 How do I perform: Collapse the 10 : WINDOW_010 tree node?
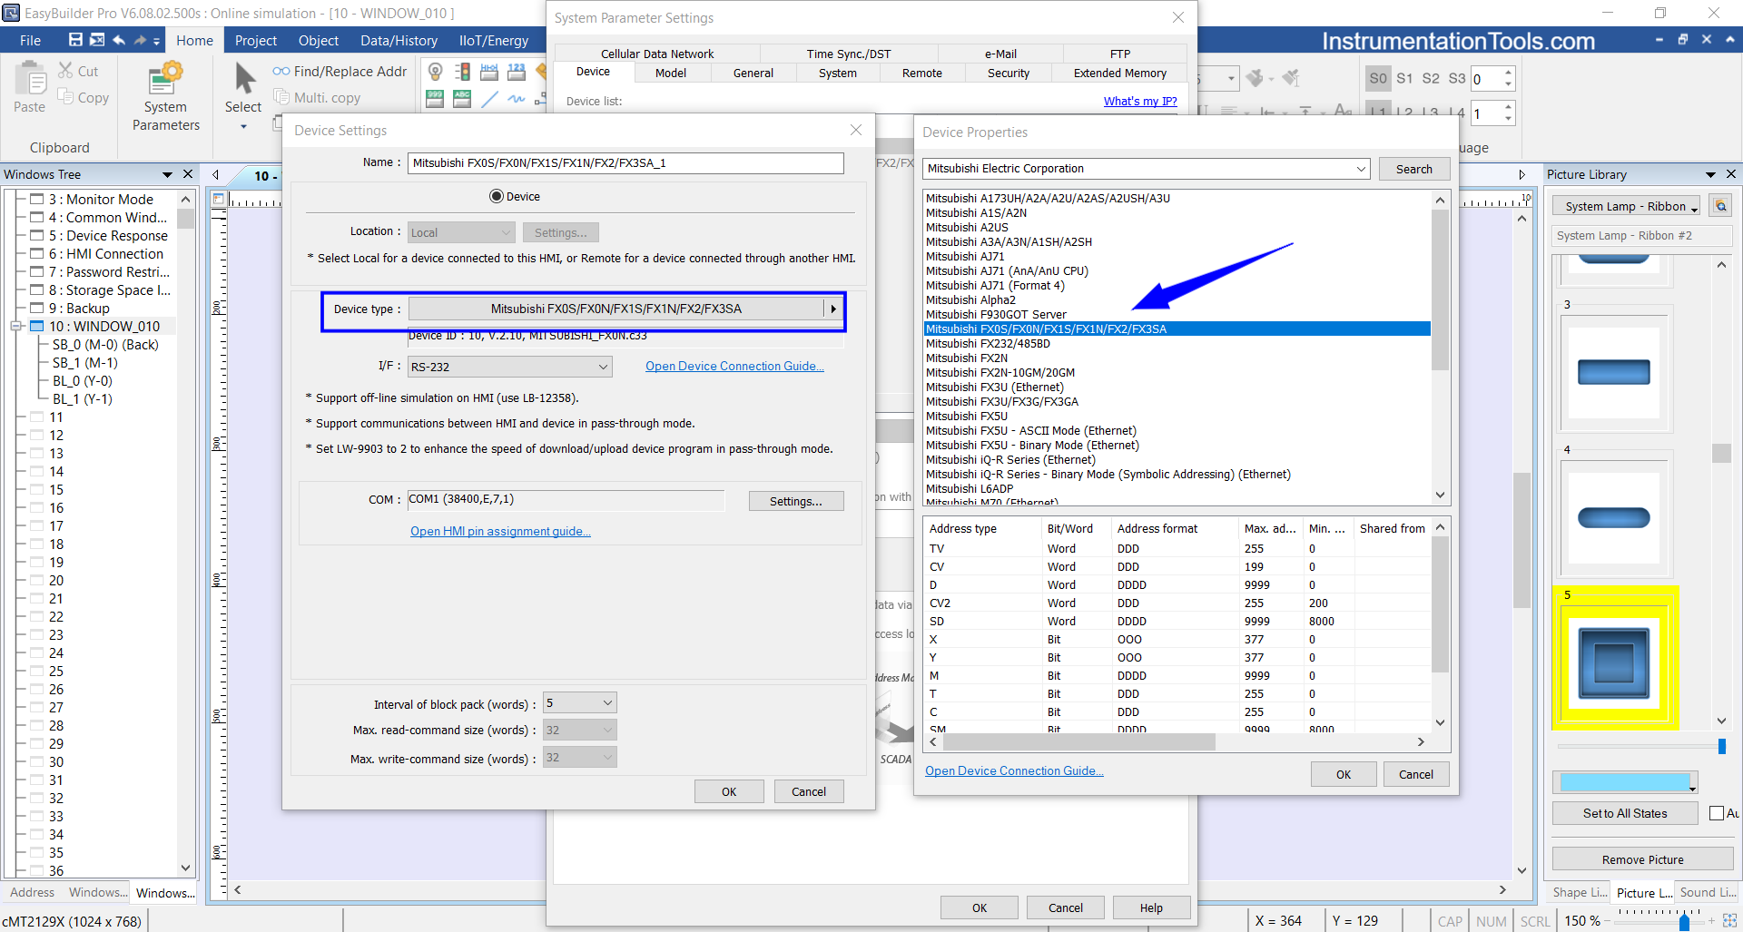15,327
